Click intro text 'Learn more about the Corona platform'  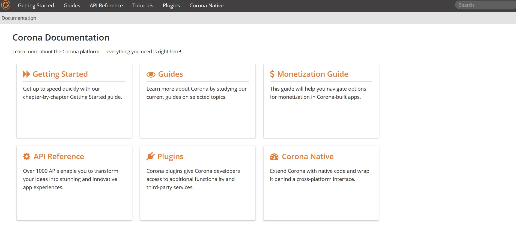pyautogui.click(x=56, y=51)
